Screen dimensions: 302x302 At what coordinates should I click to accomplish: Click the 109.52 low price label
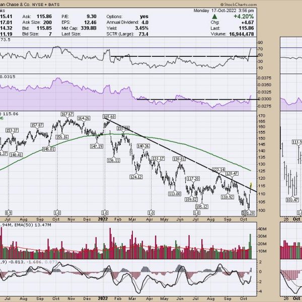click(191, 199)
